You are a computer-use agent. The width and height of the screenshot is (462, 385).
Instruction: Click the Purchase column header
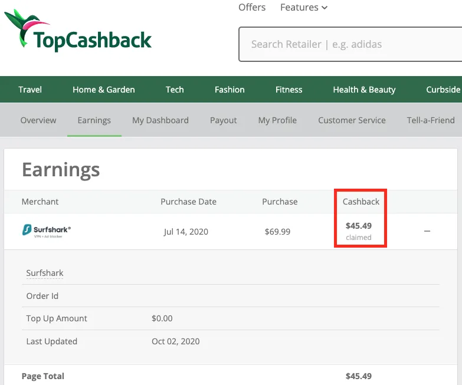(x=280, y=202)
